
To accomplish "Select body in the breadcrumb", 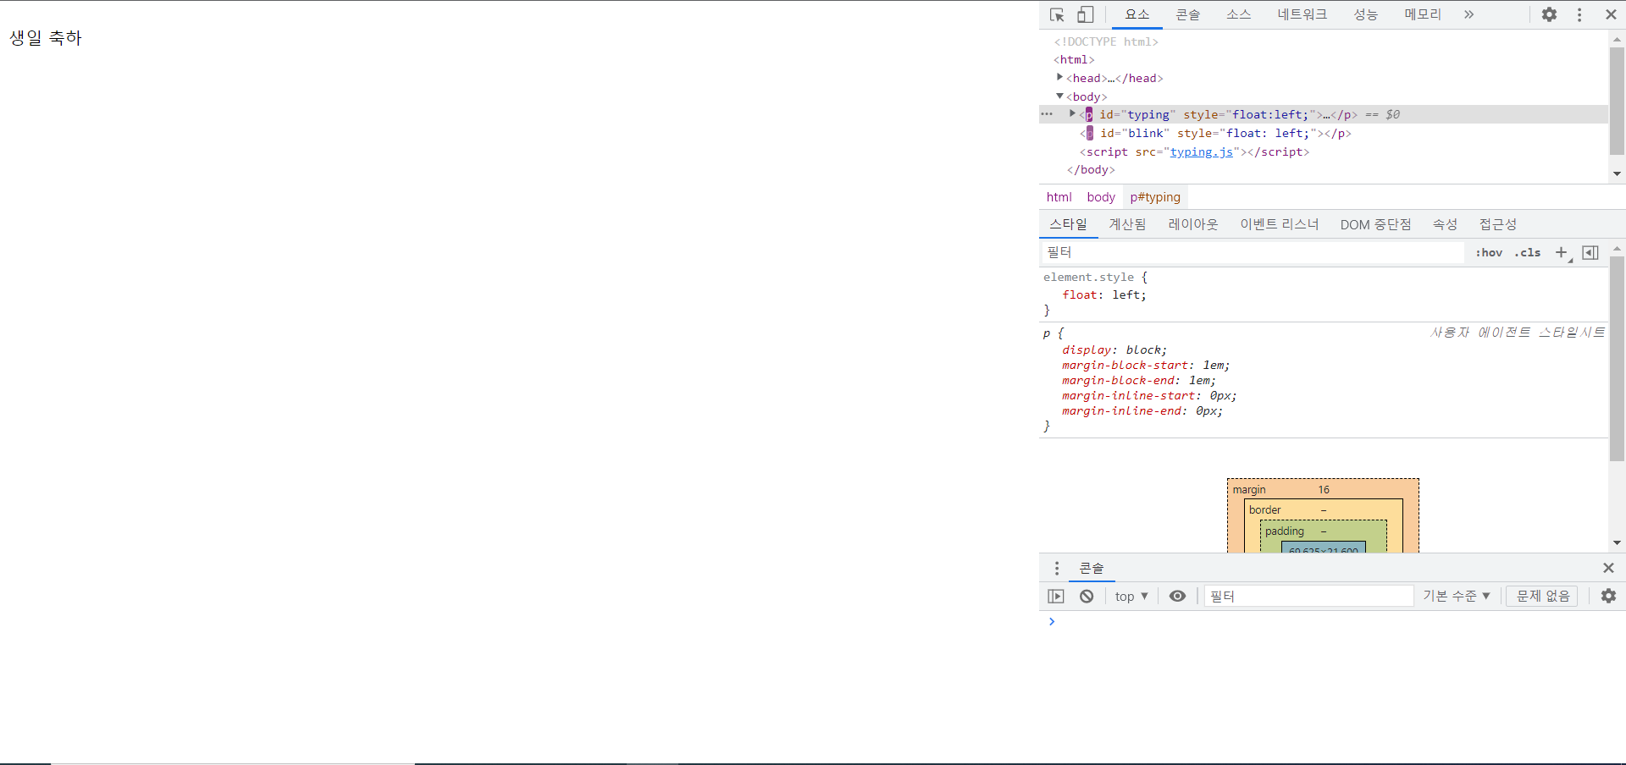I will tap(1101, 197).
